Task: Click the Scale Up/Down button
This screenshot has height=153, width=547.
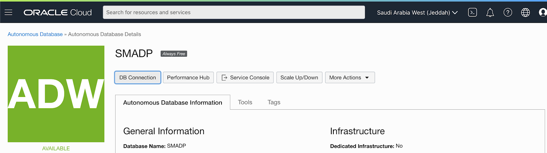Action: point(299,78)
